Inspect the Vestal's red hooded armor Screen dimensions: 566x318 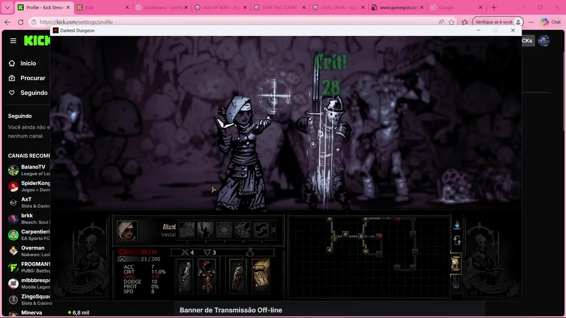pos(207,276)
